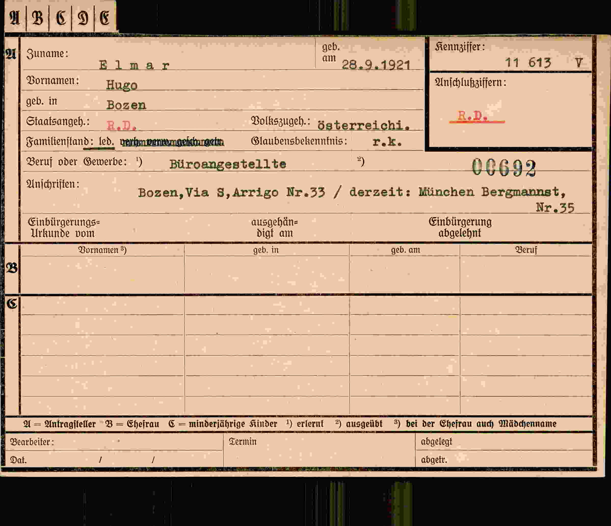Click the Kennziffer number '11 613'

[528, 62]
